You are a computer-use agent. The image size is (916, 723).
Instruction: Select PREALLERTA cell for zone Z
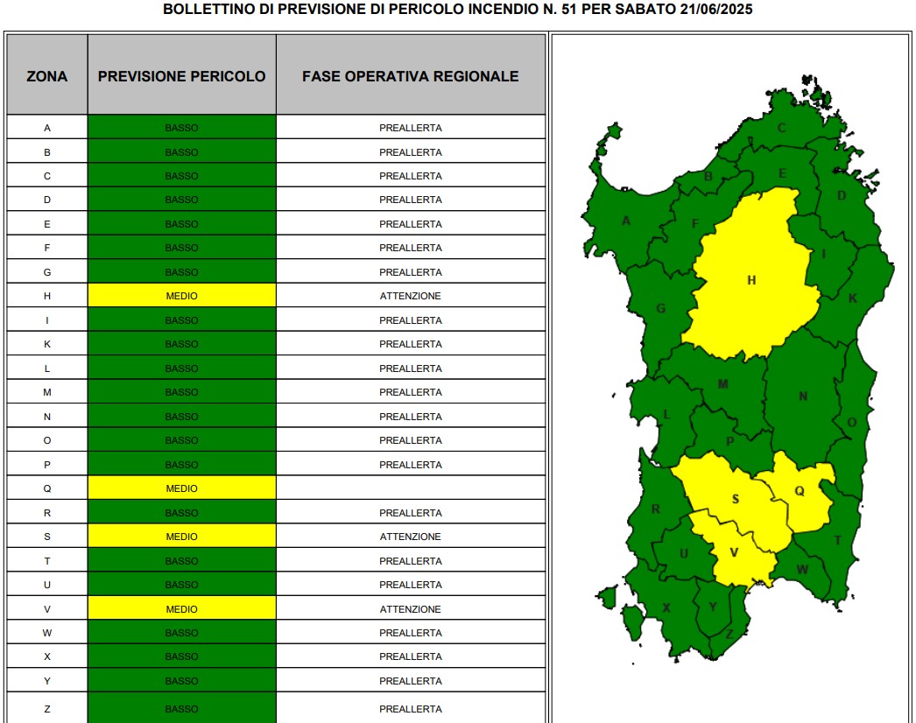411,708
